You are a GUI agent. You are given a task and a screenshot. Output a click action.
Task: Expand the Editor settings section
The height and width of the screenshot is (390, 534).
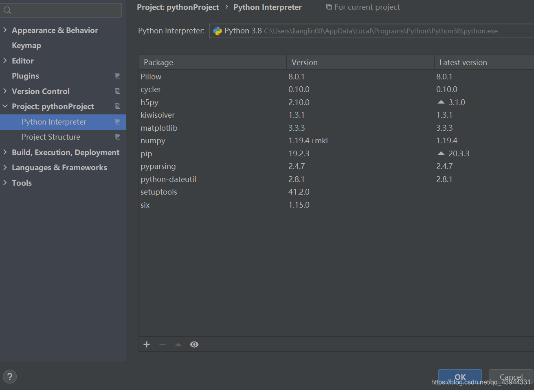(x=5, y=61)
